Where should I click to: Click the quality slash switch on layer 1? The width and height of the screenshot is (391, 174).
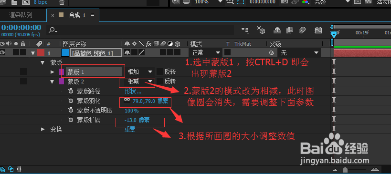[x=142, y=52]
